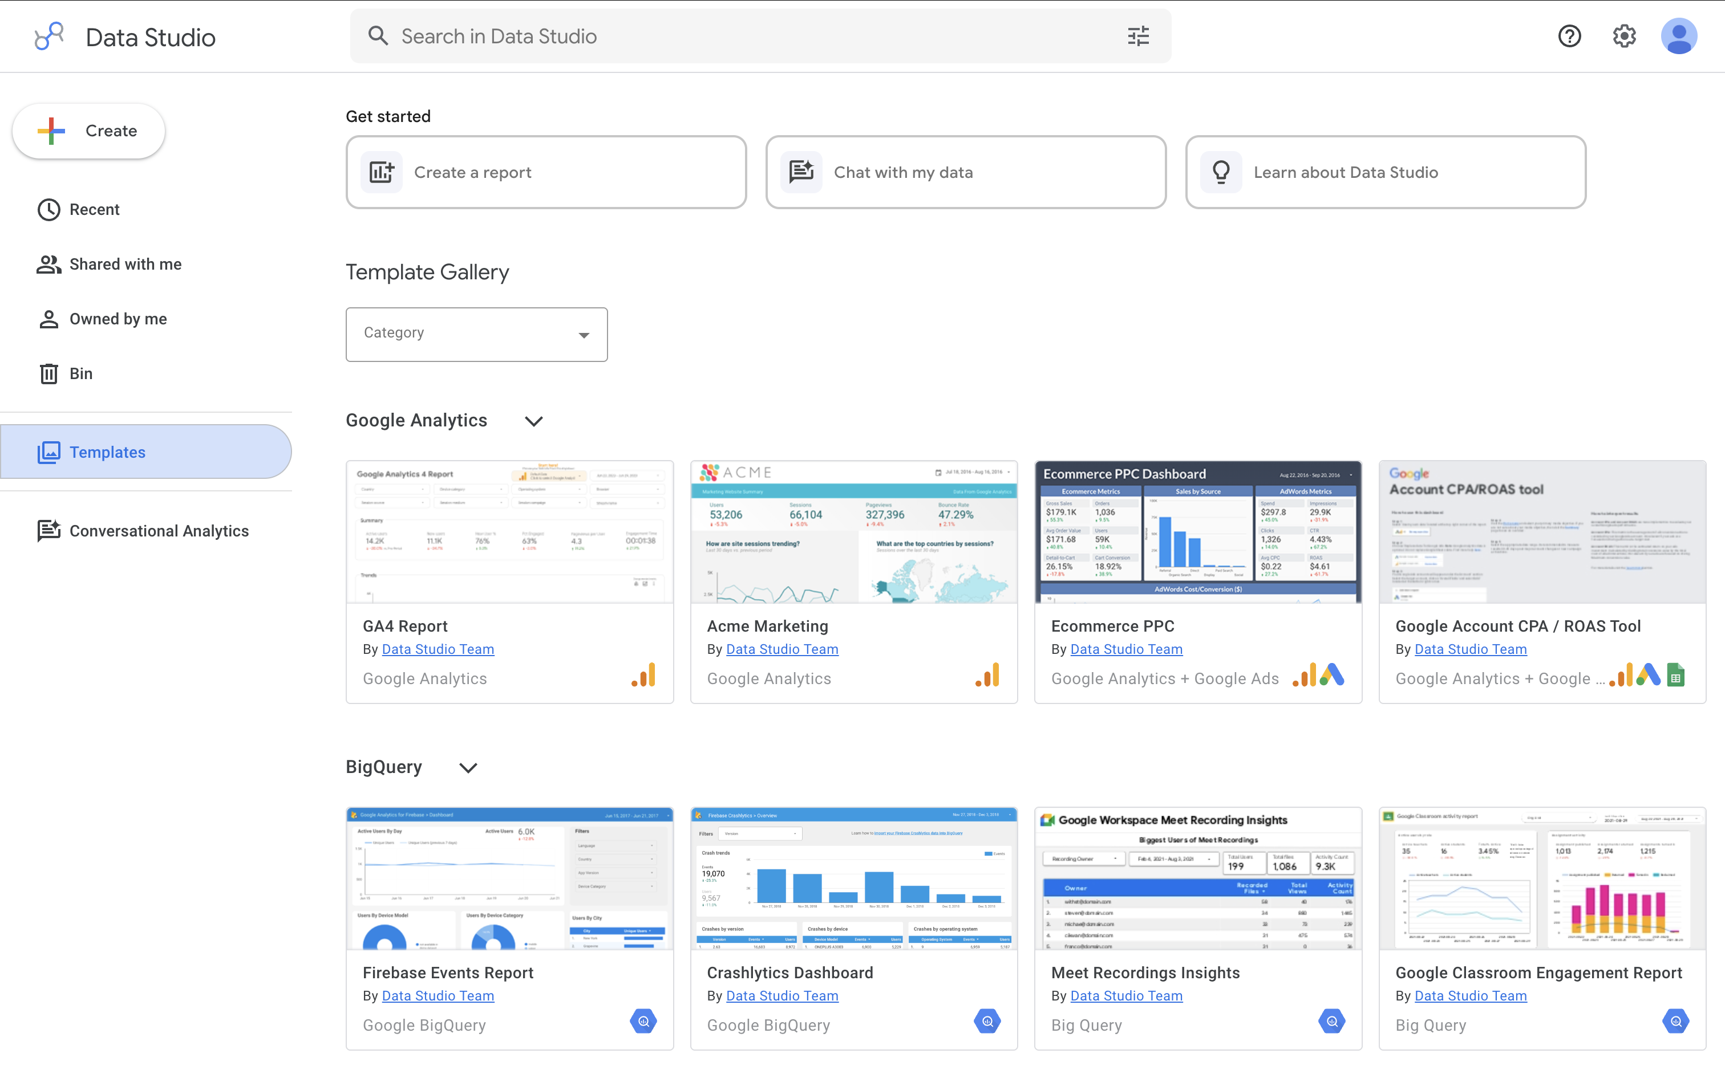Screen dimensions: 1725x1082
Task: Open the settings gear icon
Action: [x=1624, y=36]
